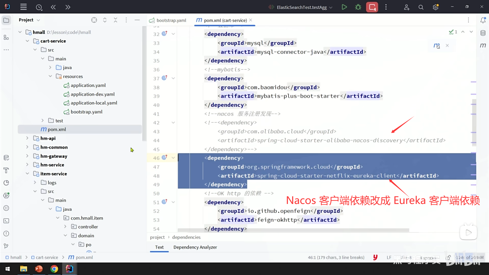Open the Terminal tool window
Screen dimensions: 489x275
point(6,221)
